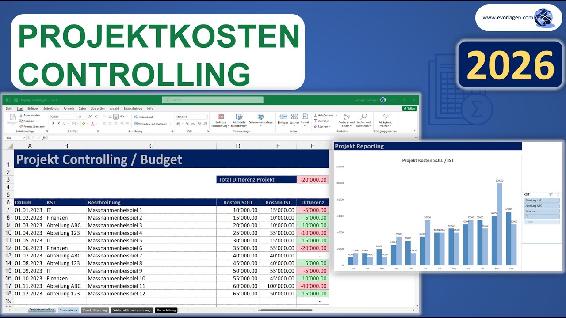Click the borders icon in Schriftart group
Image resolution: width=566 pixels, height=318 pixels.
click(x=73, y=124)
